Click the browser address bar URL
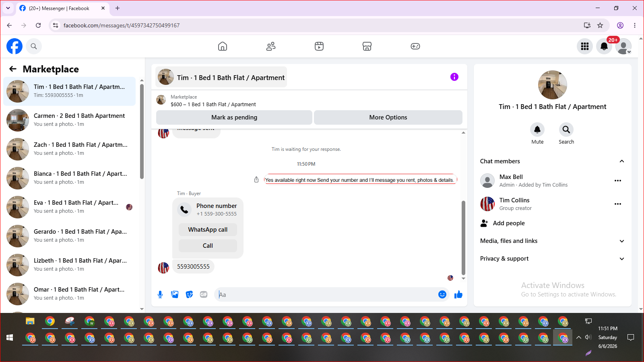The height and width of the screenshot is (362, 644). pyautogui.click(x=122, y=25)
